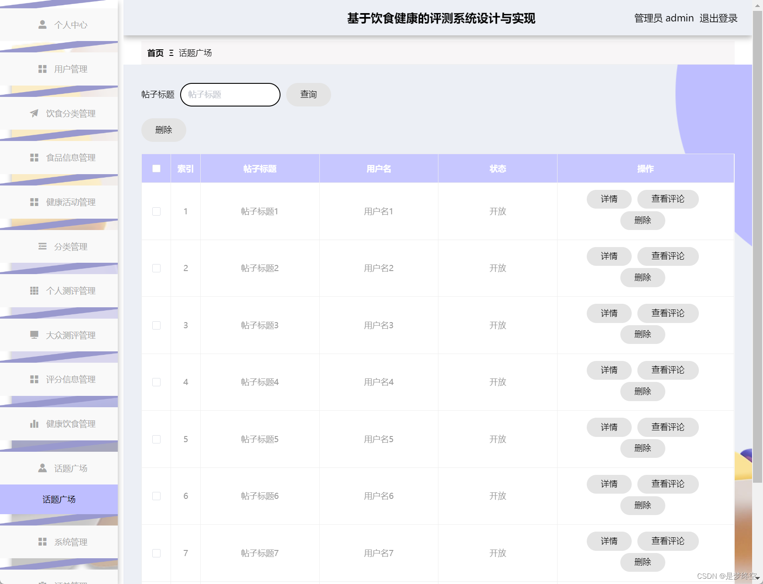Focus the 帖子标题 search input field

click(x=230, y=95)
